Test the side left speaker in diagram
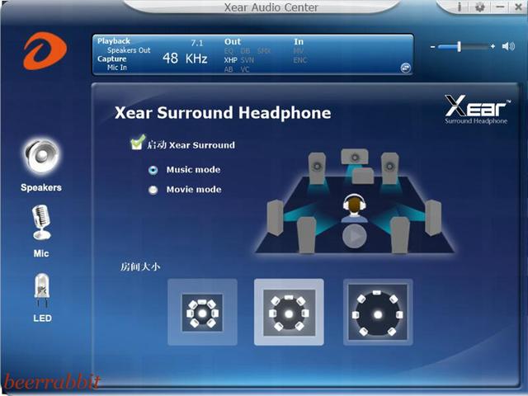The image size is (528, 396). 276,217
